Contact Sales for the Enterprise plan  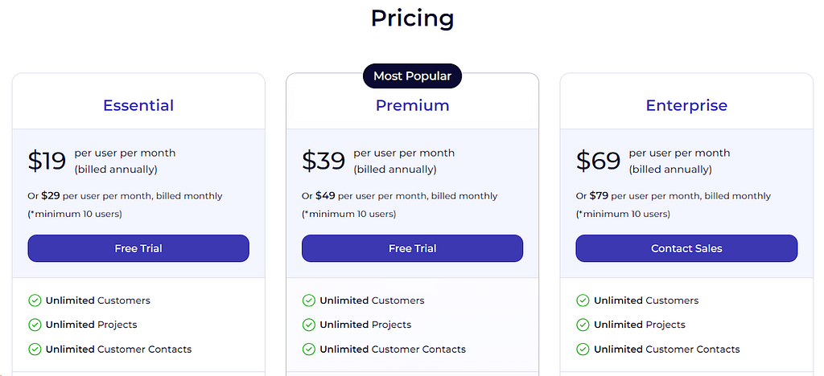pos(687,248)
